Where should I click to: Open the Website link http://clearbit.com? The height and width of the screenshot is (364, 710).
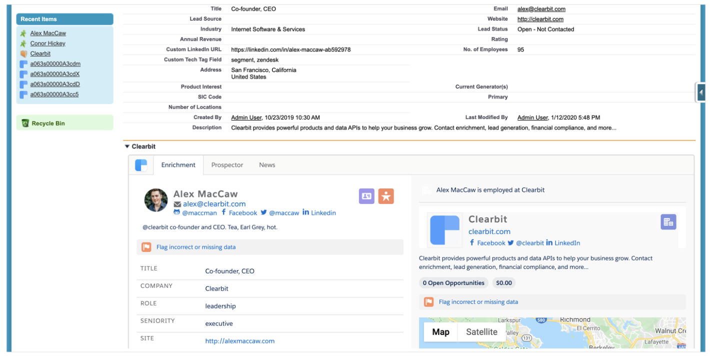[x=540, y=19]
